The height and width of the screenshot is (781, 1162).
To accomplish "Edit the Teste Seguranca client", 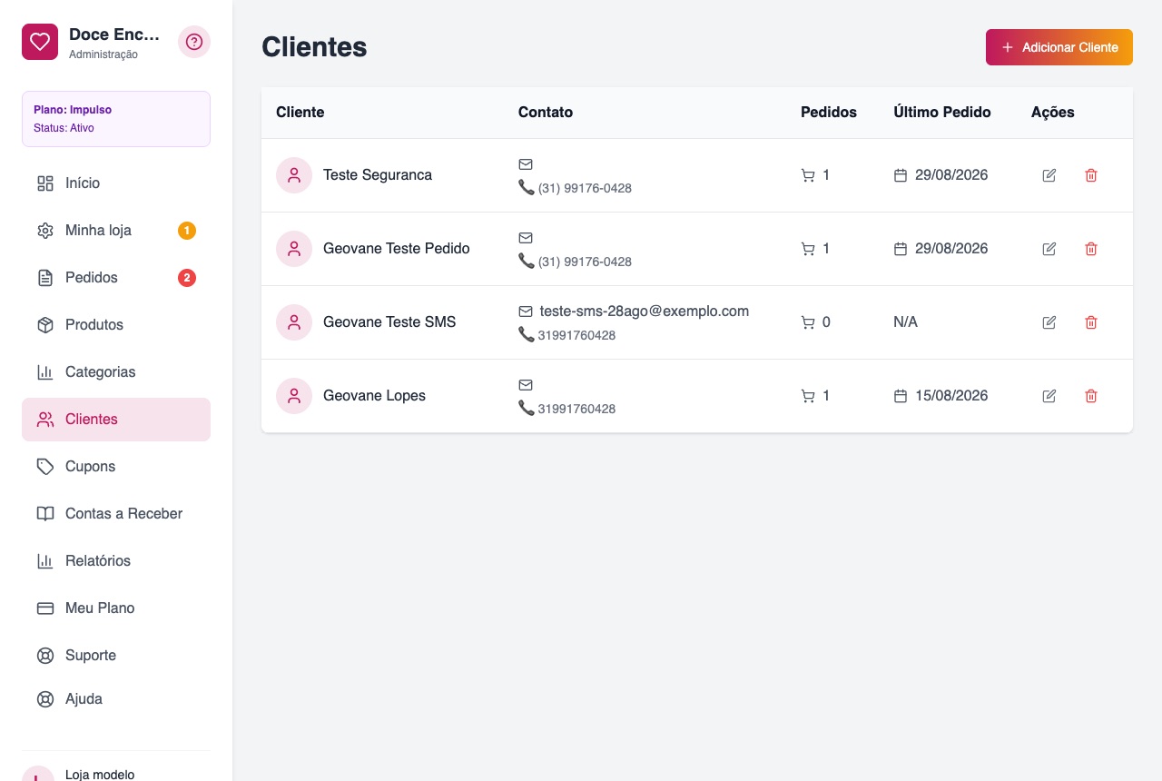I will click(x=1049, y=175).
